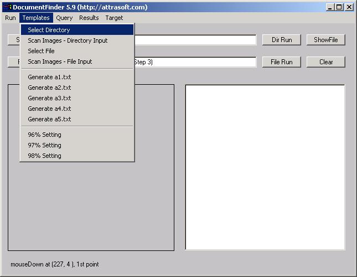
Task: Click the white results text area
Action: click(265, 167)
